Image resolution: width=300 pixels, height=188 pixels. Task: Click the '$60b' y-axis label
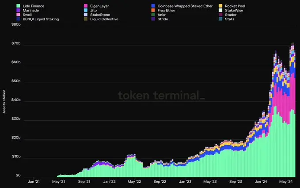point(16,62)
